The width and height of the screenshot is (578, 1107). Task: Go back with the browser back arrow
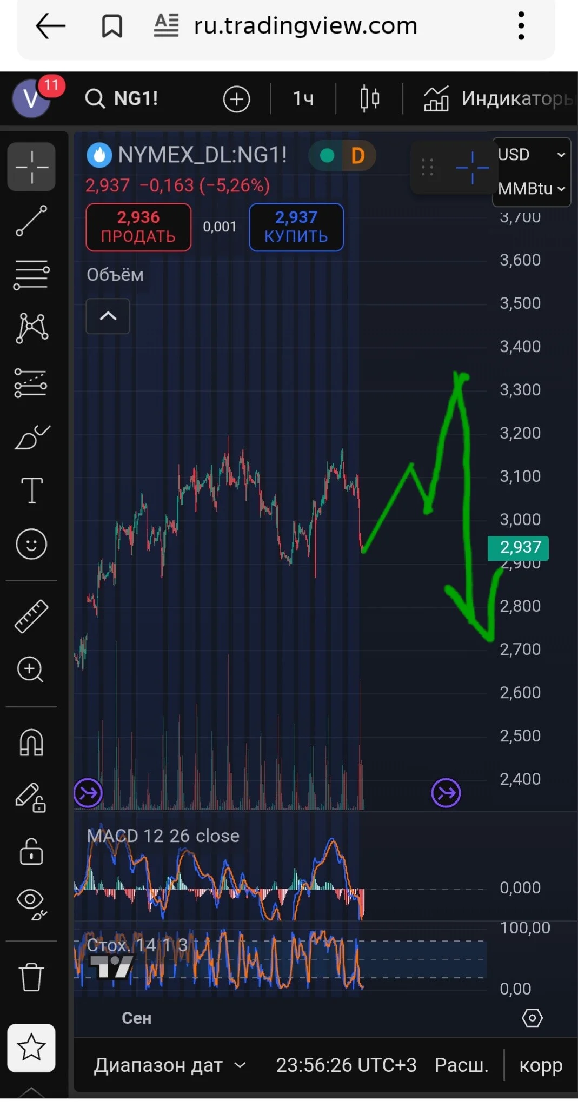(x=50, y=26)
